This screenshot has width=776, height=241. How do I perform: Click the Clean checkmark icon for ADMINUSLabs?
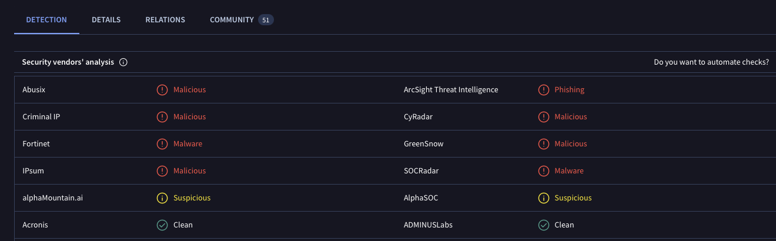[544, 225]
